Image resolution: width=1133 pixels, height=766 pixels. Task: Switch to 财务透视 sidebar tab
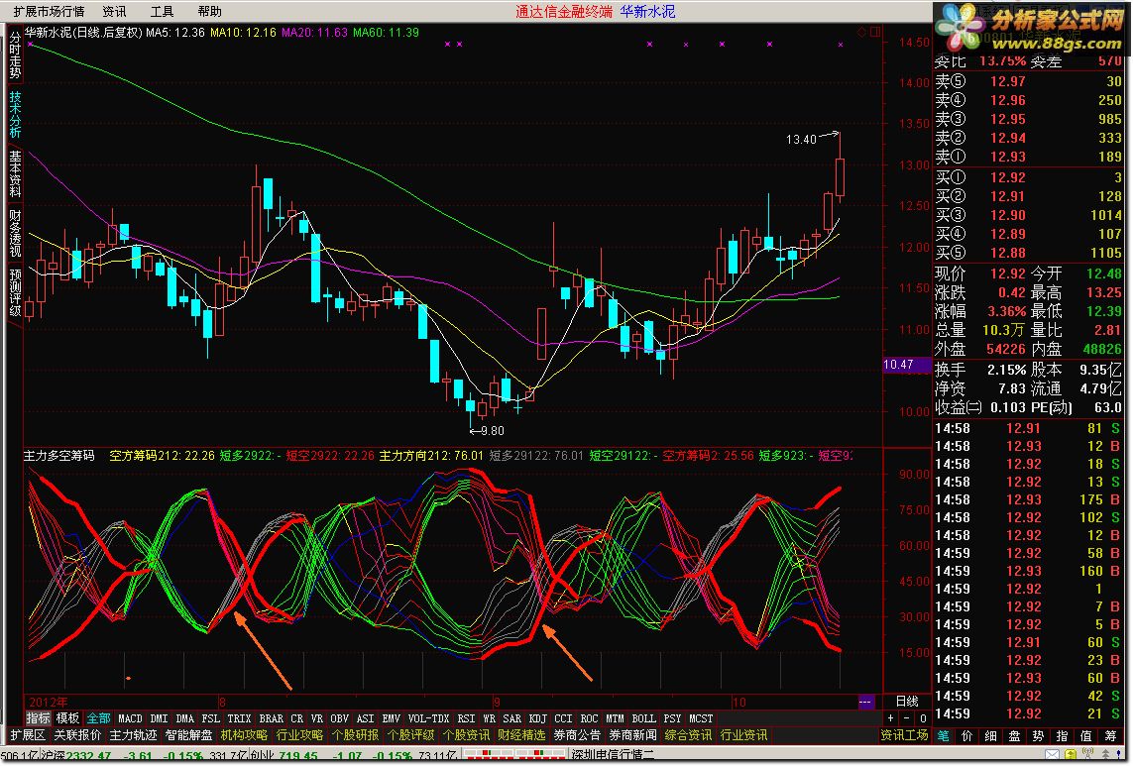point(15,234)
